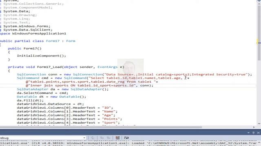Click 'da.SelectCommand = cmd;' line

(x=42, y=93)
